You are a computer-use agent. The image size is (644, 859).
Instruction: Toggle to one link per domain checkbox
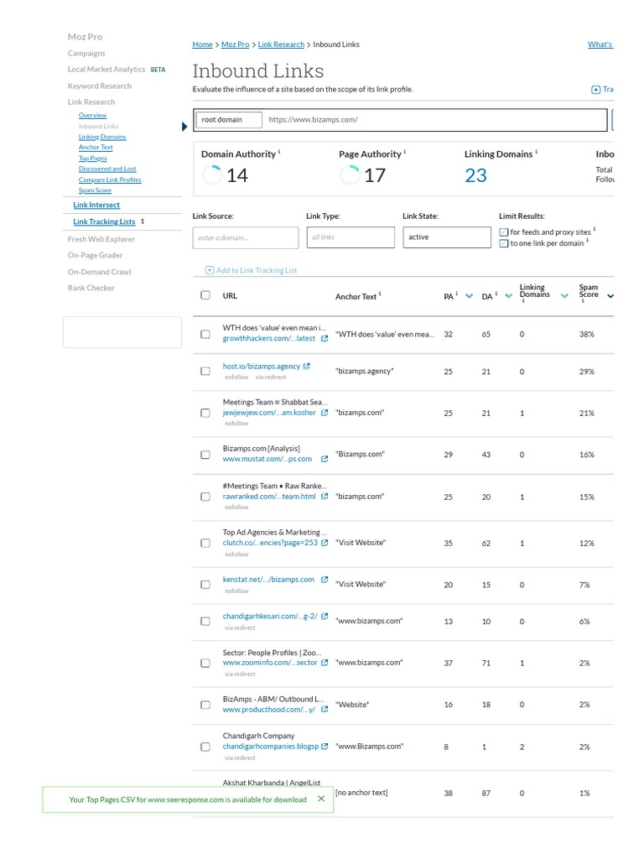(x=504, y=243)
